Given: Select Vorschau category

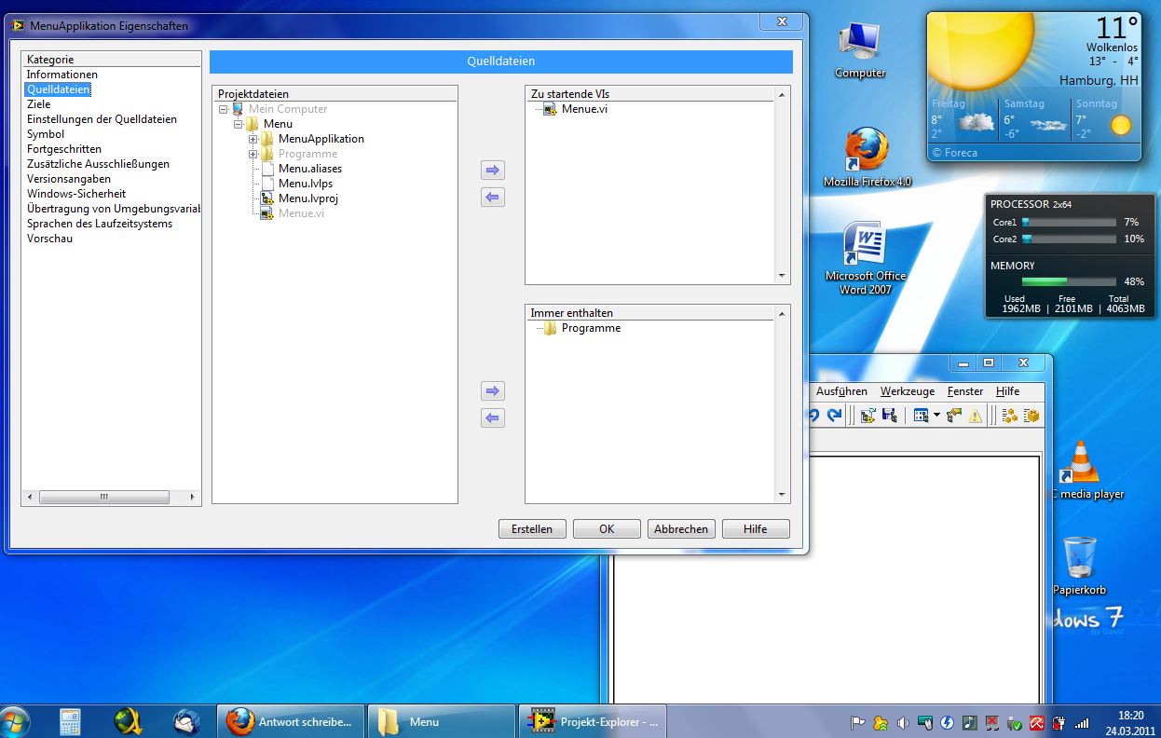Looking at the screenshot, I should click(49, 239).
